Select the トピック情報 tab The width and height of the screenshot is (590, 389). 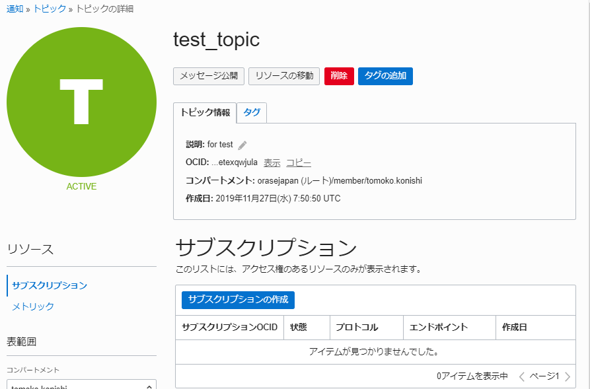205,112
